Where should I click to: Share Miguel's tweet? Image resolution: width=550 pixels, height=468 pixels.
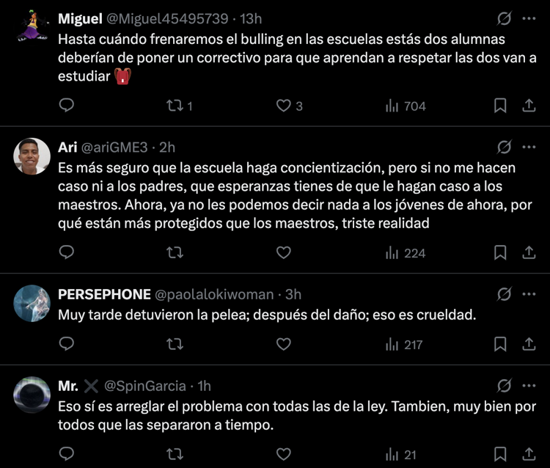[x=528, y=106]
